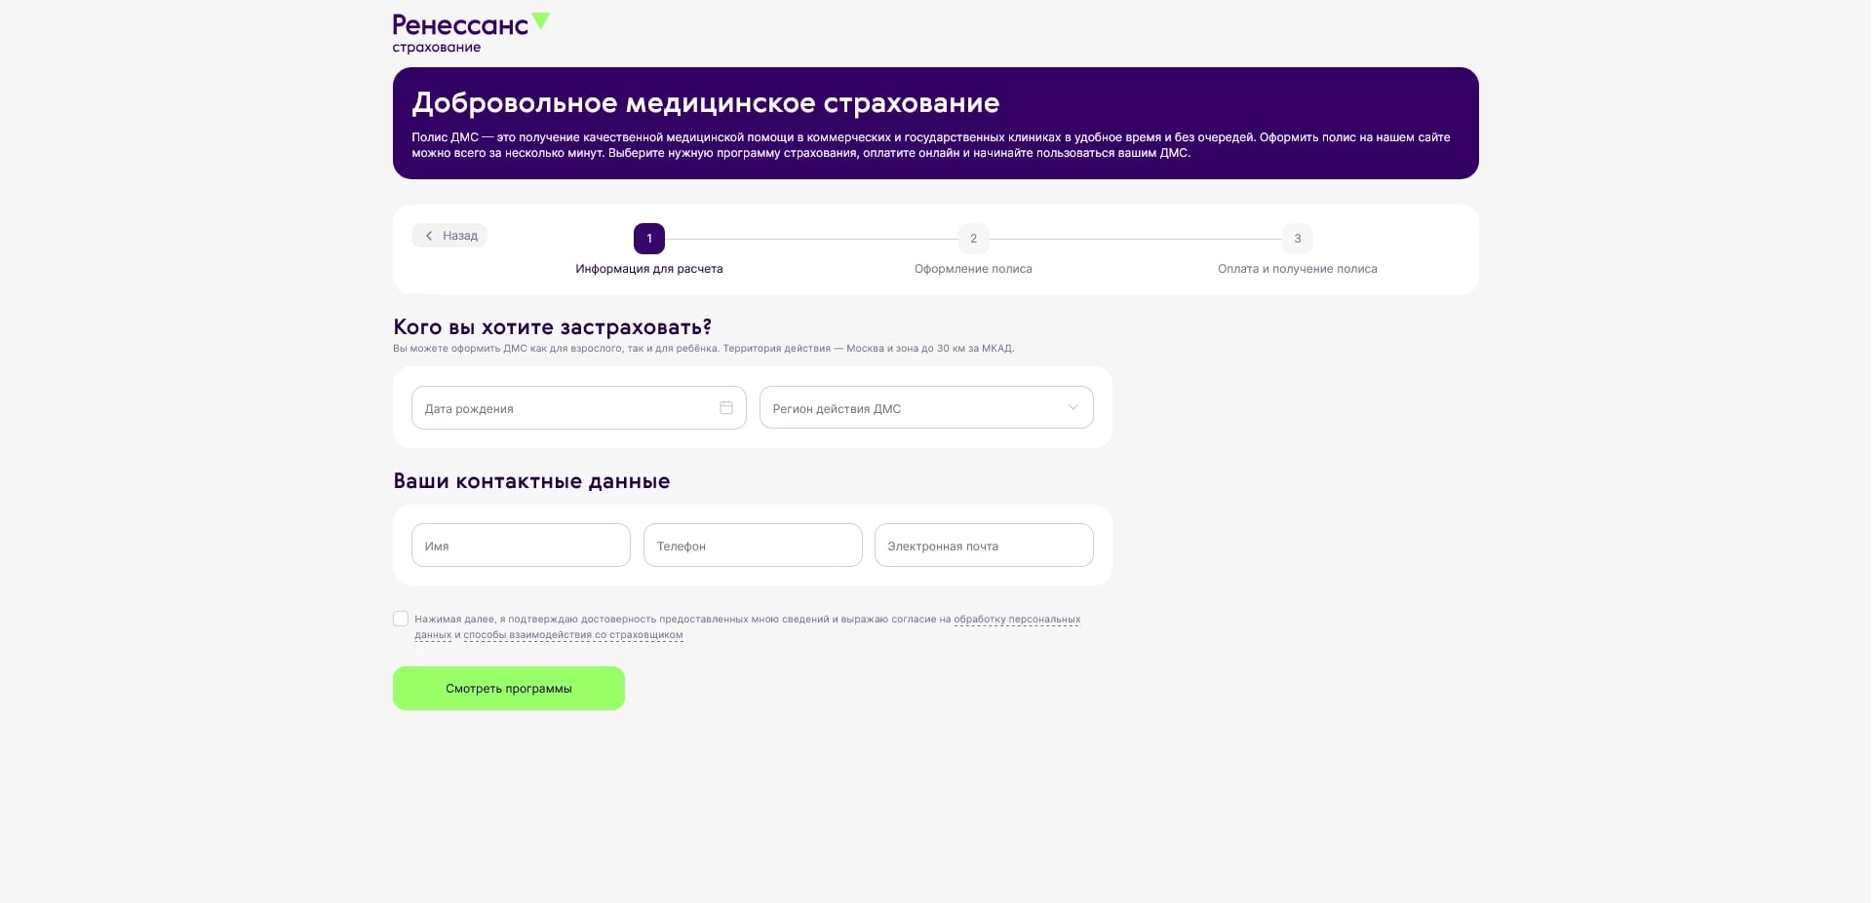Click the Ренессанс страхование logo
Image resolution: width=1872 pixels, height=903 pixels.
click(x=470, y=31)
